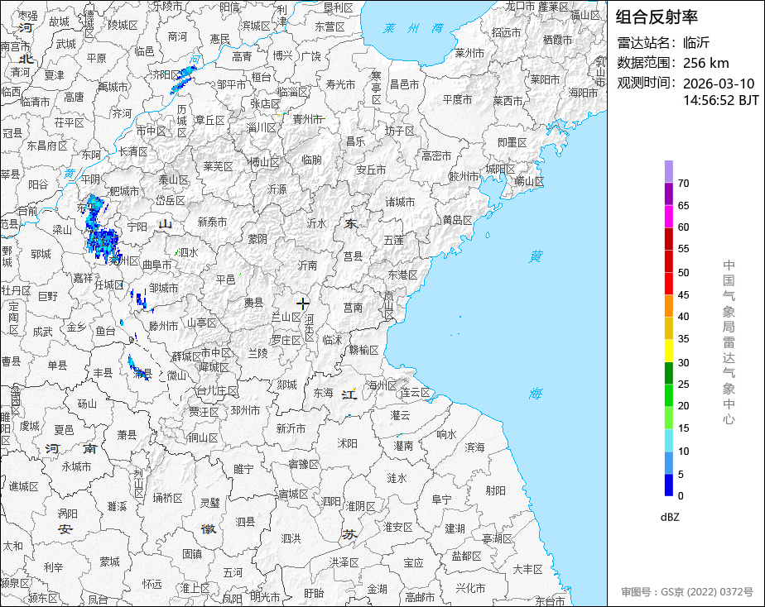Image resolution: width=765 pixels, height=607 pixels.
Task: Pick the yellow legend color between 30 and 35
Action: 669,351
